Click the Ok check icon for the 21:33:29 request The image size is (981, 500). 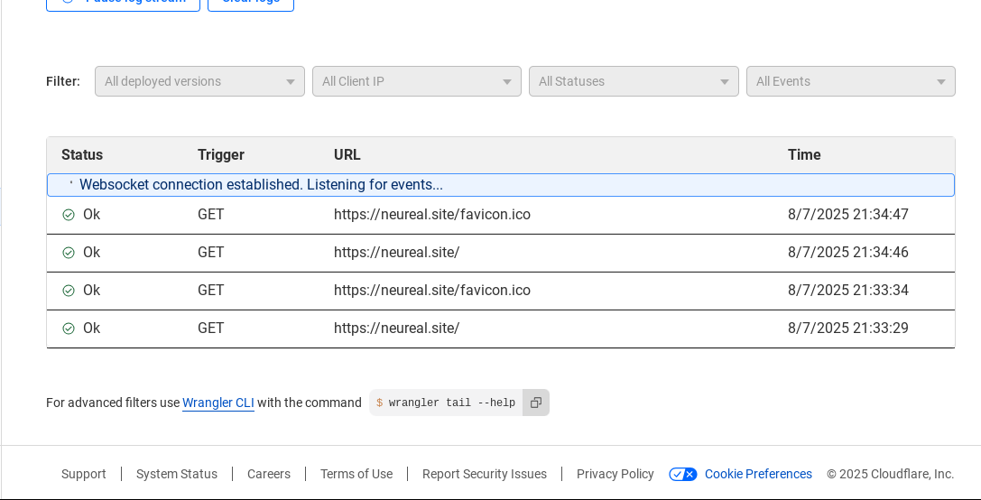pyautogui.click(x=69, y=329)
